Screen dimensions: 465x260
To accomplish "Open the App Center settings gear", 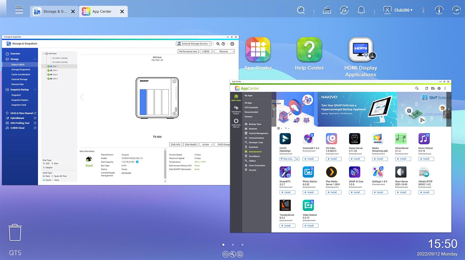I will 439,88.
